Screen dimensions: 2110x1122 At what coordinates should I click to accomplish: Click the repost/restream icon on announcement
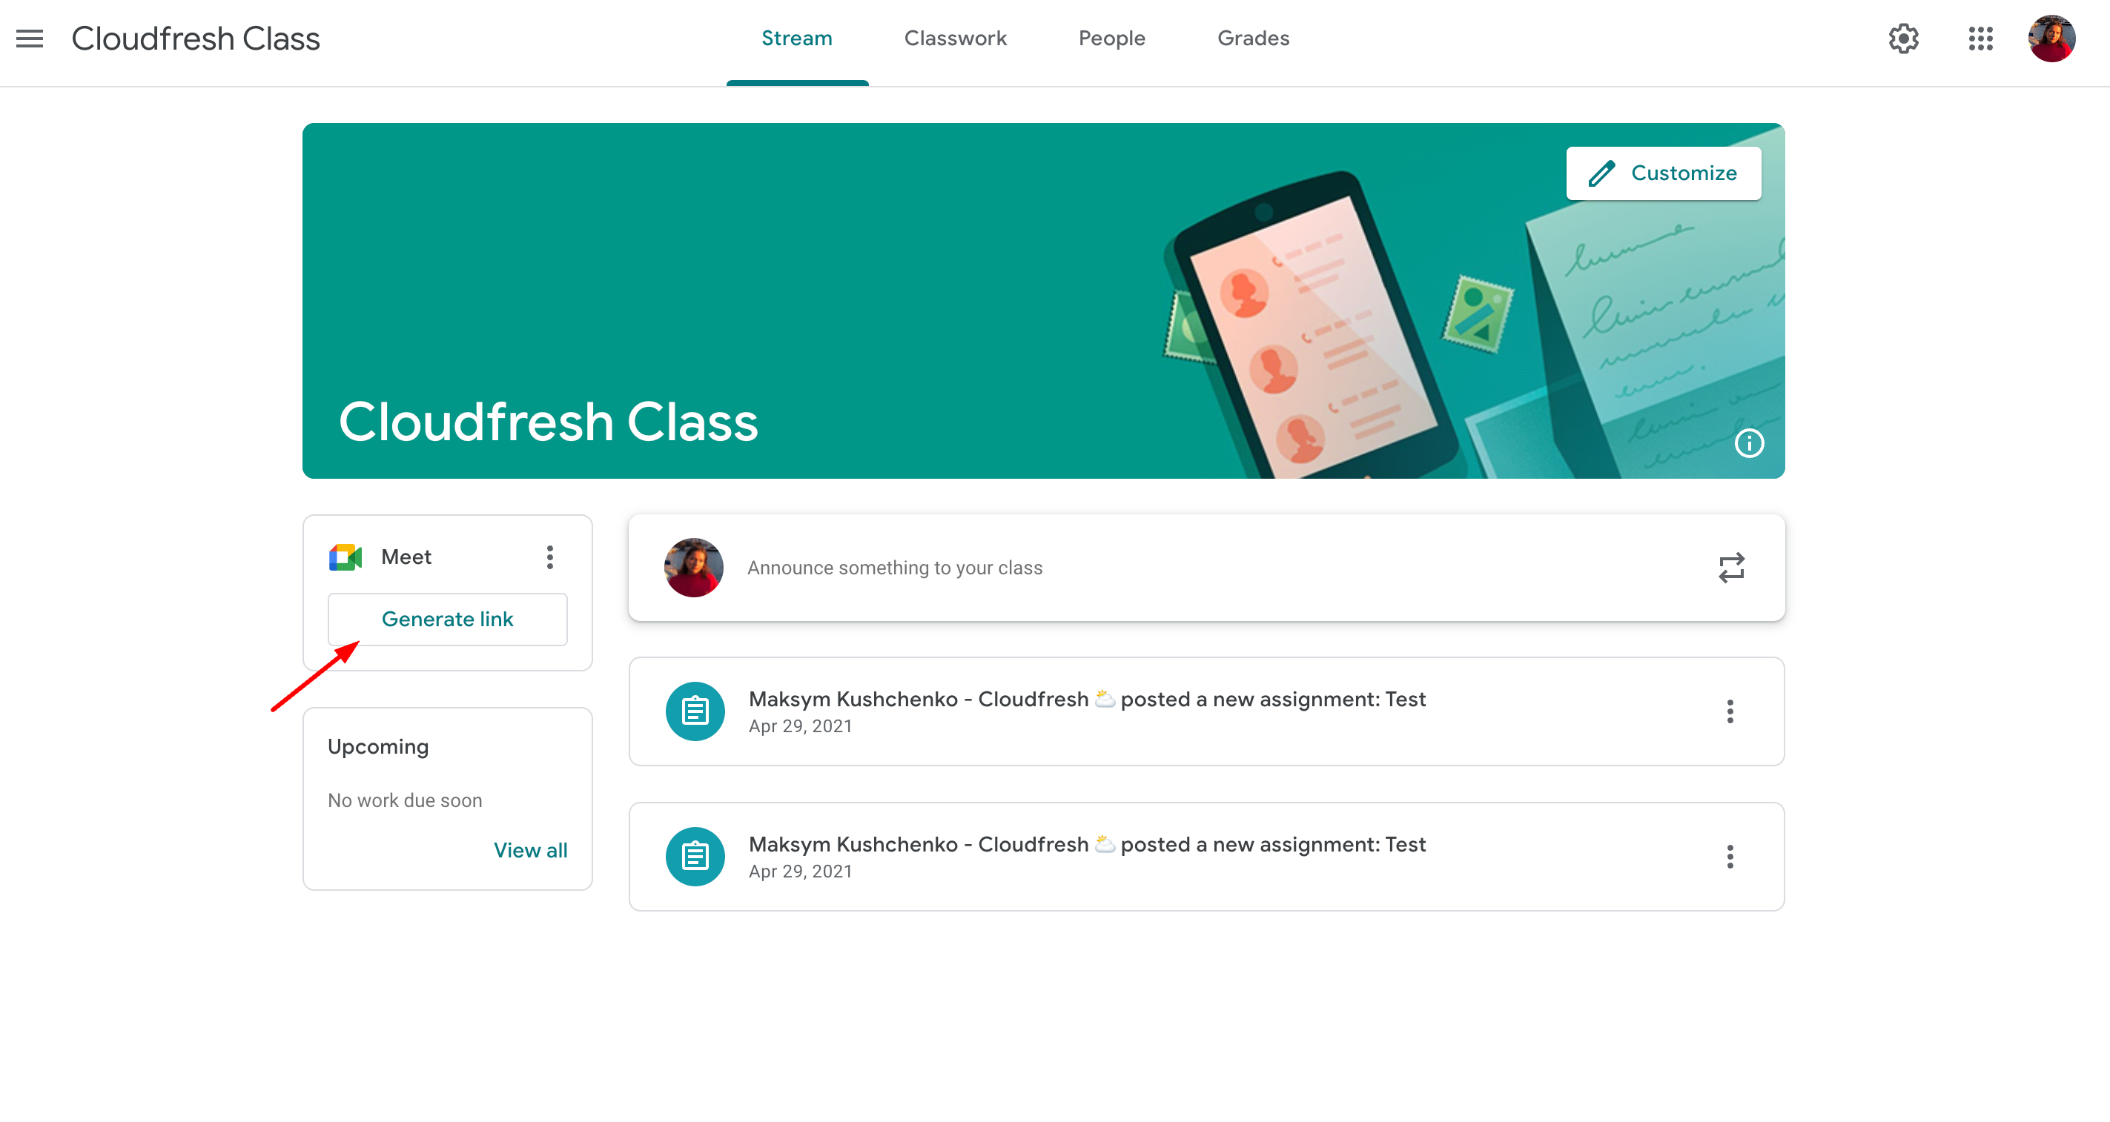(x=1733, y=567)
